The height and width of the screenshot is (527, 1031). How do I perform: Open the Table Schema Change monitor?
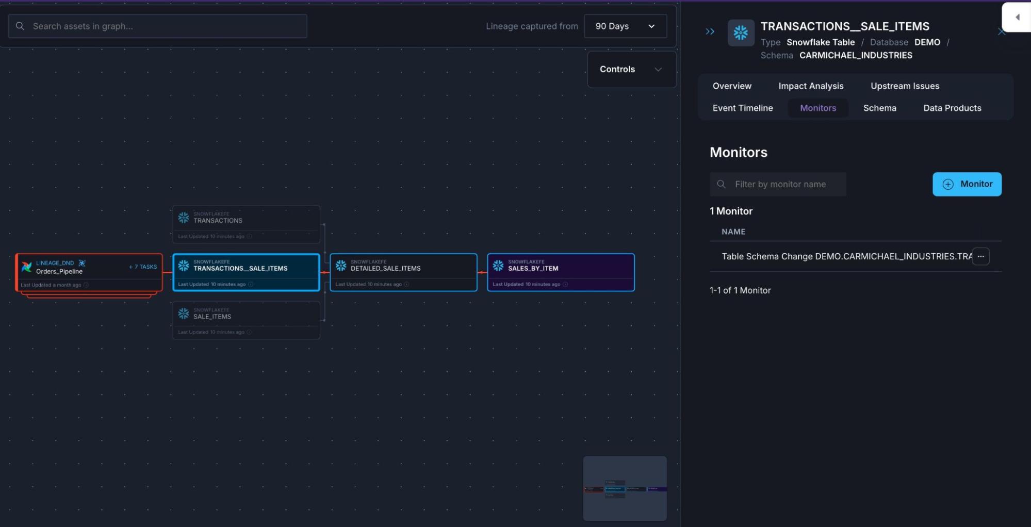(846, 256)
